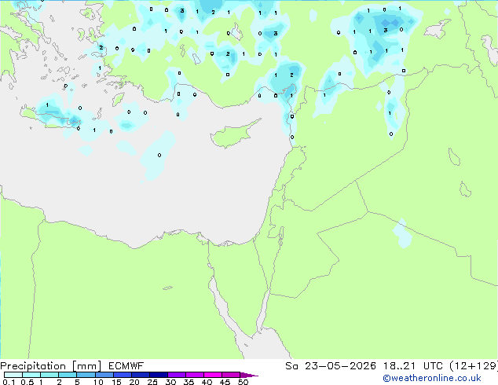The height and width of the screenshot is (385, 498).
Task: Click the legend value '35'
Action: click(189, 382)
